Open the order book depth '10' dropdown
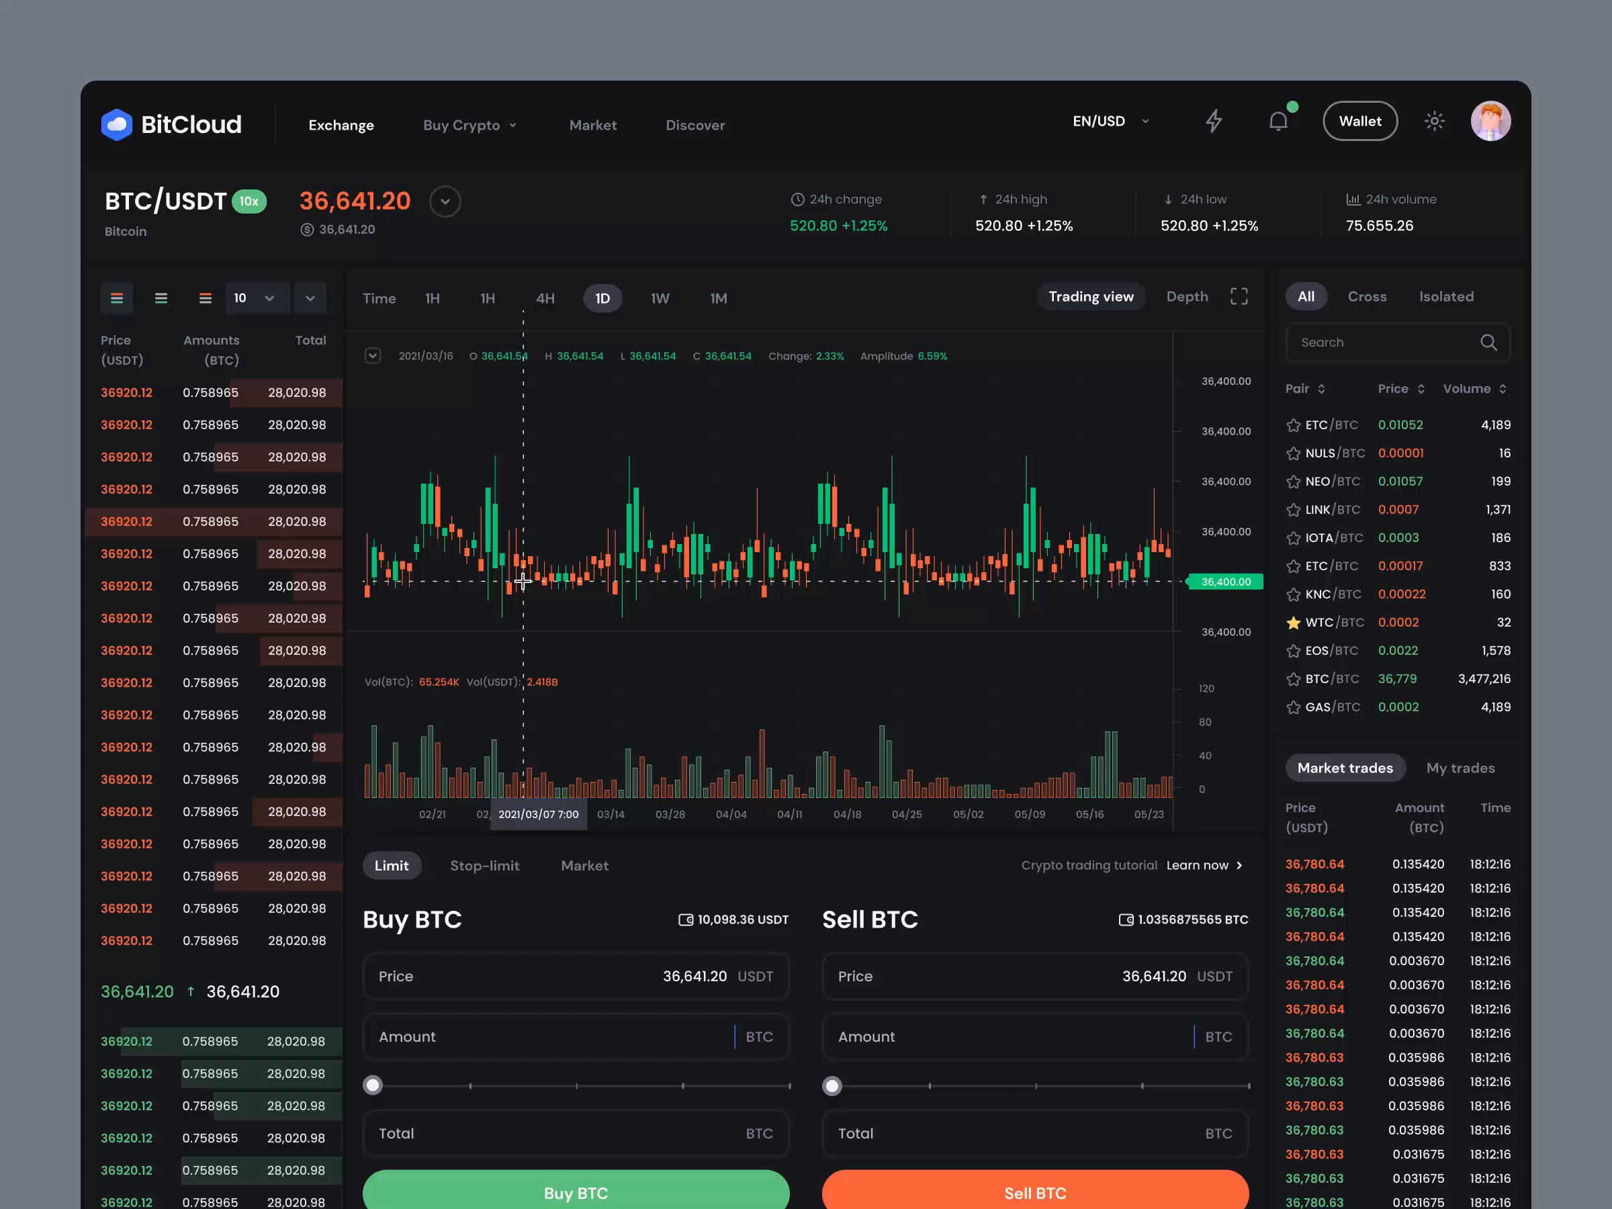This screenshot has height=1209, width=1612. coord(257,298)
